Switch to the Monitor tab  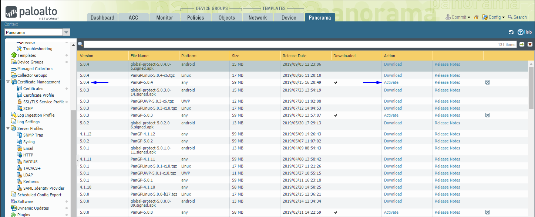point(164,17)
